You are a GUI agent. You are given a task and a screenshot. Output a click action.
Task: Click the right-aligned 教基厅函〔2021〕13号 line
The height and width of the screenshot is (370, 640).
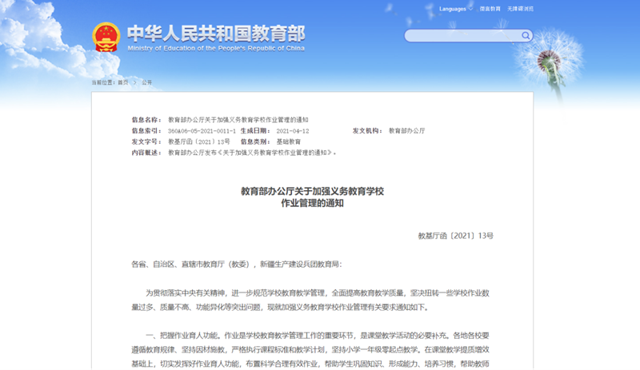(x=455, y=236)
